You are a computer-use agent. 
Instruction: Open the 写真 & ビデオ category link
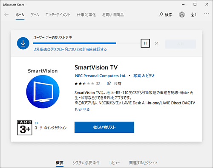click(x=144, y=76)
